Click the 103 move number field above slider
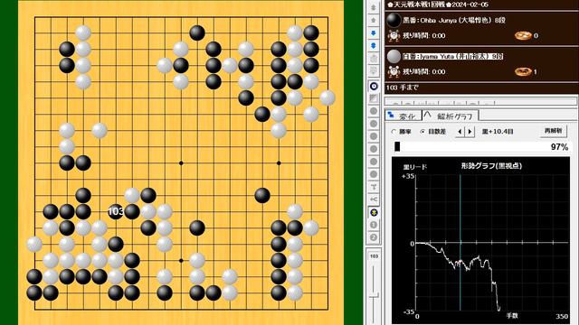The image size is (579, 325). (374, 256)
